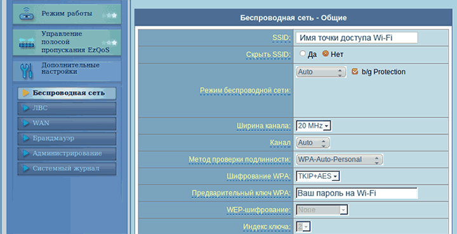Click the arrow icon beside ЛВС

pos(26,108)
